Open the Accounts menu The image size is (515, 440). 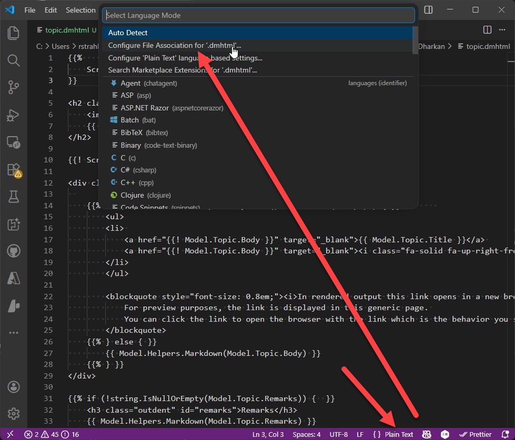click(x=14, y=387)
